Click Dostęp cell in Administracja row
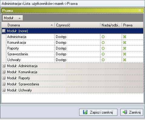The image size is (145, 120). (77, 37)
